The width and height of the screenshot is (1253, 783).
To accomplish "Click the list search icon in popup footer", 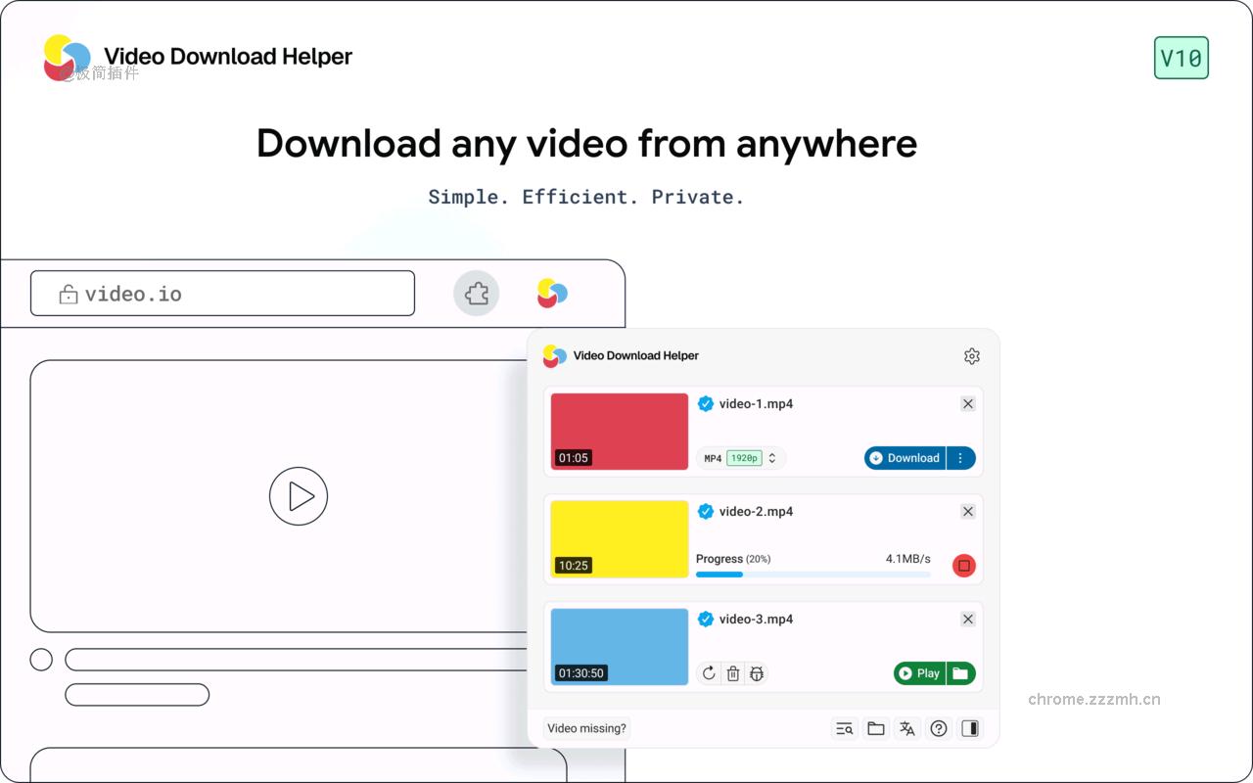I will (x=844, y=728).
